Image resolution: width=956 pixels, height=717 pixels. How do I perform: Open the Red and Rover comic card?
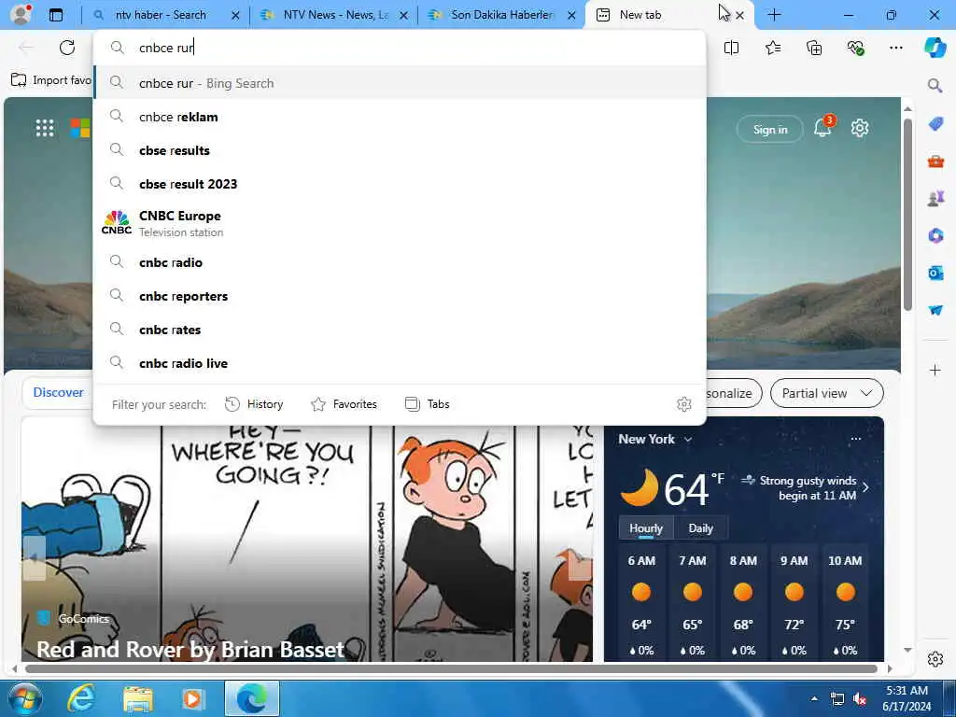pyautogui.click(x=307, y=540)
